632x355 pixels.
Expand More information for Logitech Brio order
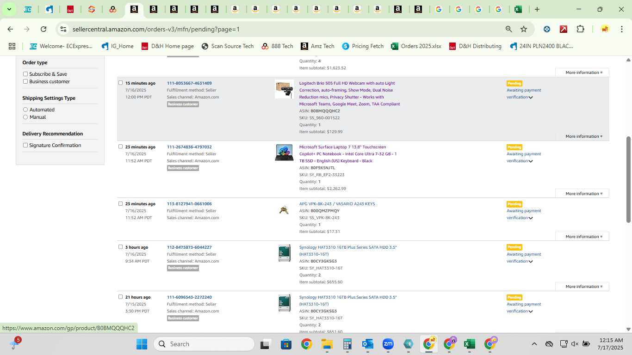click(x=582, y=136)
